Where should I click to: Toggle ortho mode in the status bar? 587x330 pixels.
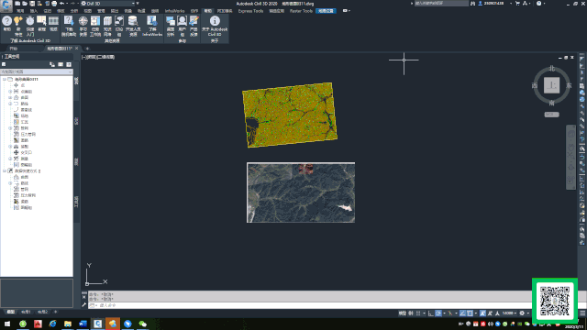click(431, 313)
